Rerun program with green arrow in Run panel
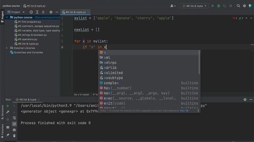The height and width of the screenshot is (142, 254). [x=8, y=106]
